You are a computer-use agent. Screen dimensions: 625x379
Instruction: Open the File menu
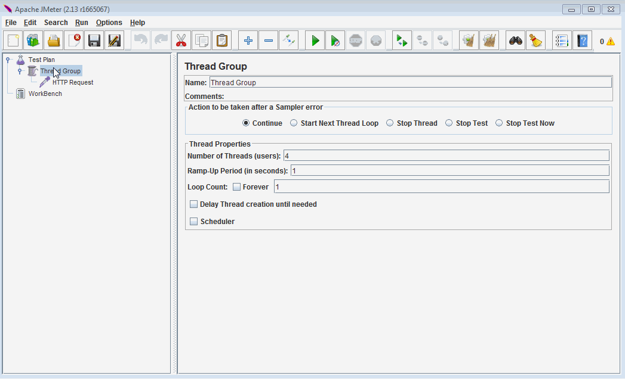pyautogui.click(x=11, y=22)
